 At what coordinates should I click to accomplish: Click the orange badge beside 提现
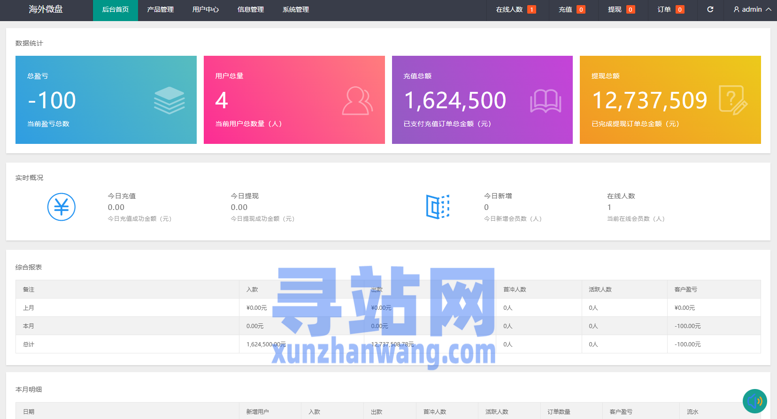click(x=631, y=9)
